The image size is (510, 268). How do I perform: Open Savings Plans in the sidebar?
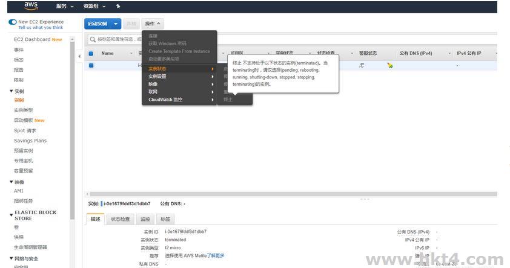(30, 141)
